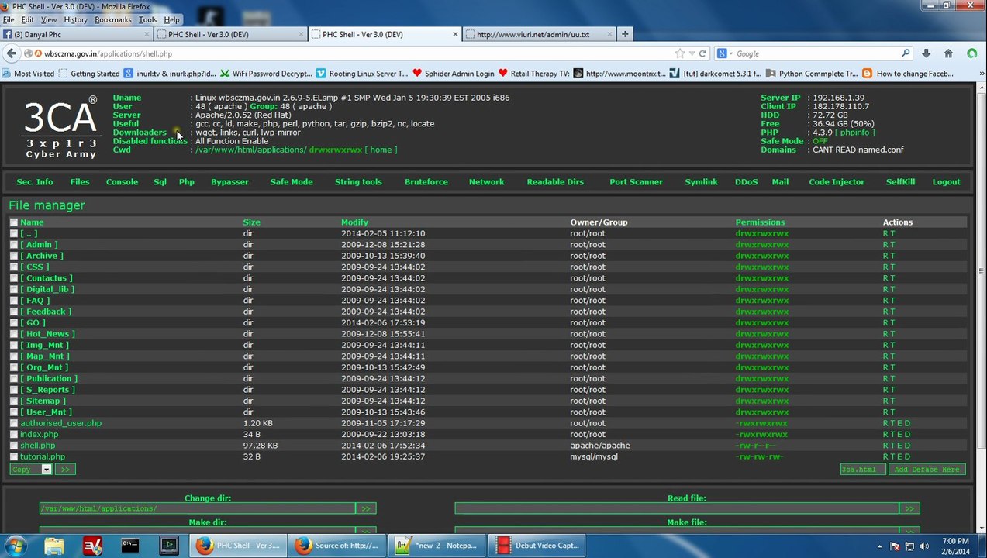
Task: Open the Port Scanner section
Action: tap(636, 182)
